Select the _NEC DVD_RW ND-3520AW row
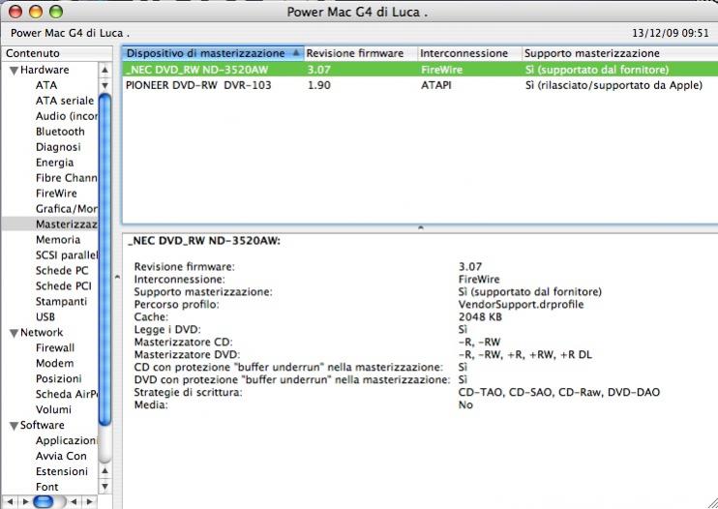This screenshot has height=509, width=718. click(420, 70)
